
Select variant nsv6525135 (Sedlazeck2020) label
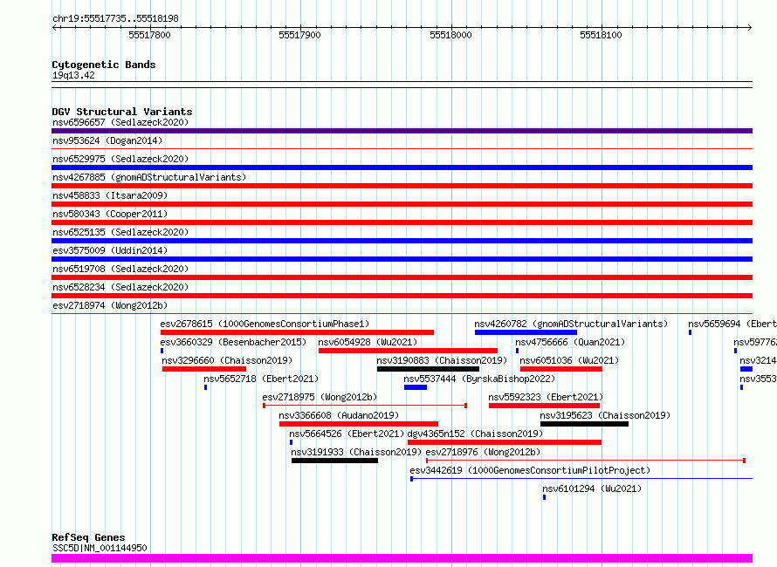pos(120,232)
